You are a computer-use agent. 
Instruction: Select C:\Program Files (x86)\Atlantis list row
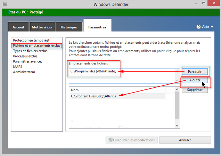(117, 96)
